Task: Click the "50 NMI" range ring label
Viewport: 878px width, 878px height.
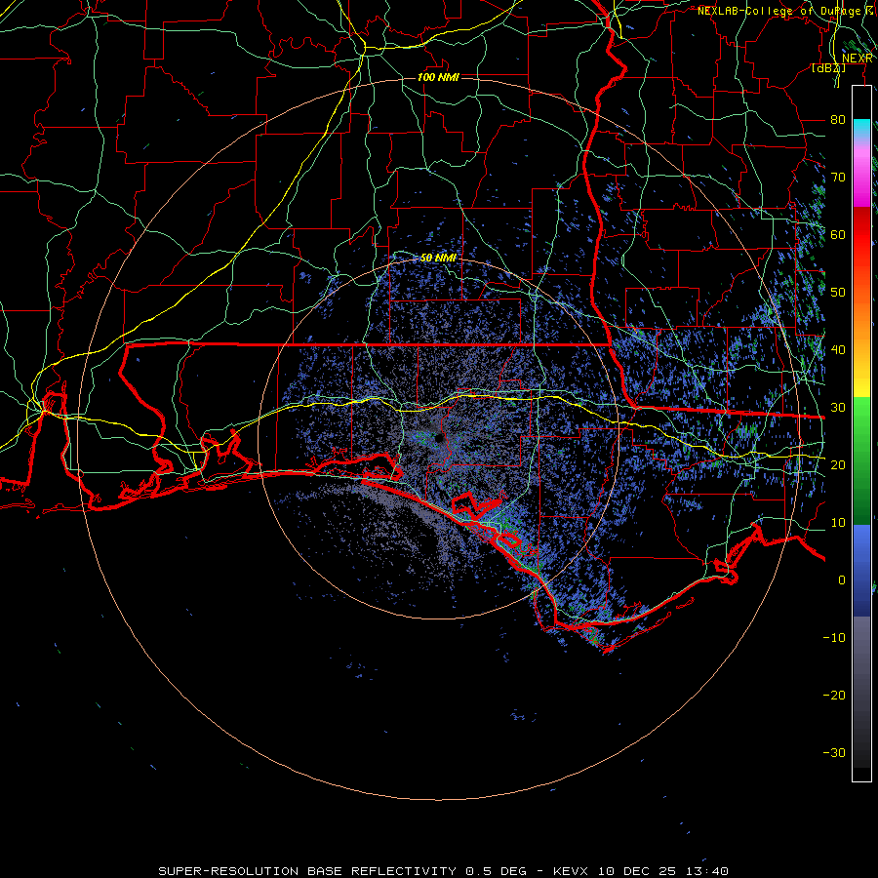Action: point(438,259)
